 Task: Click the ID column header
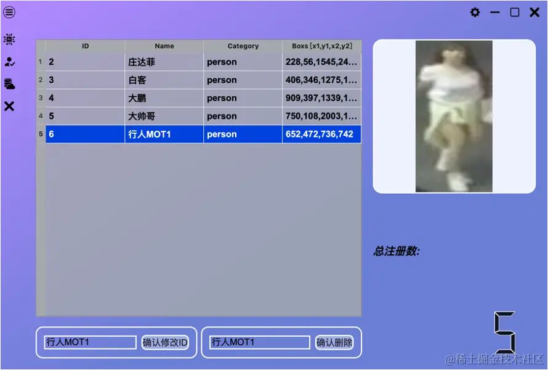tap(85, 46)
